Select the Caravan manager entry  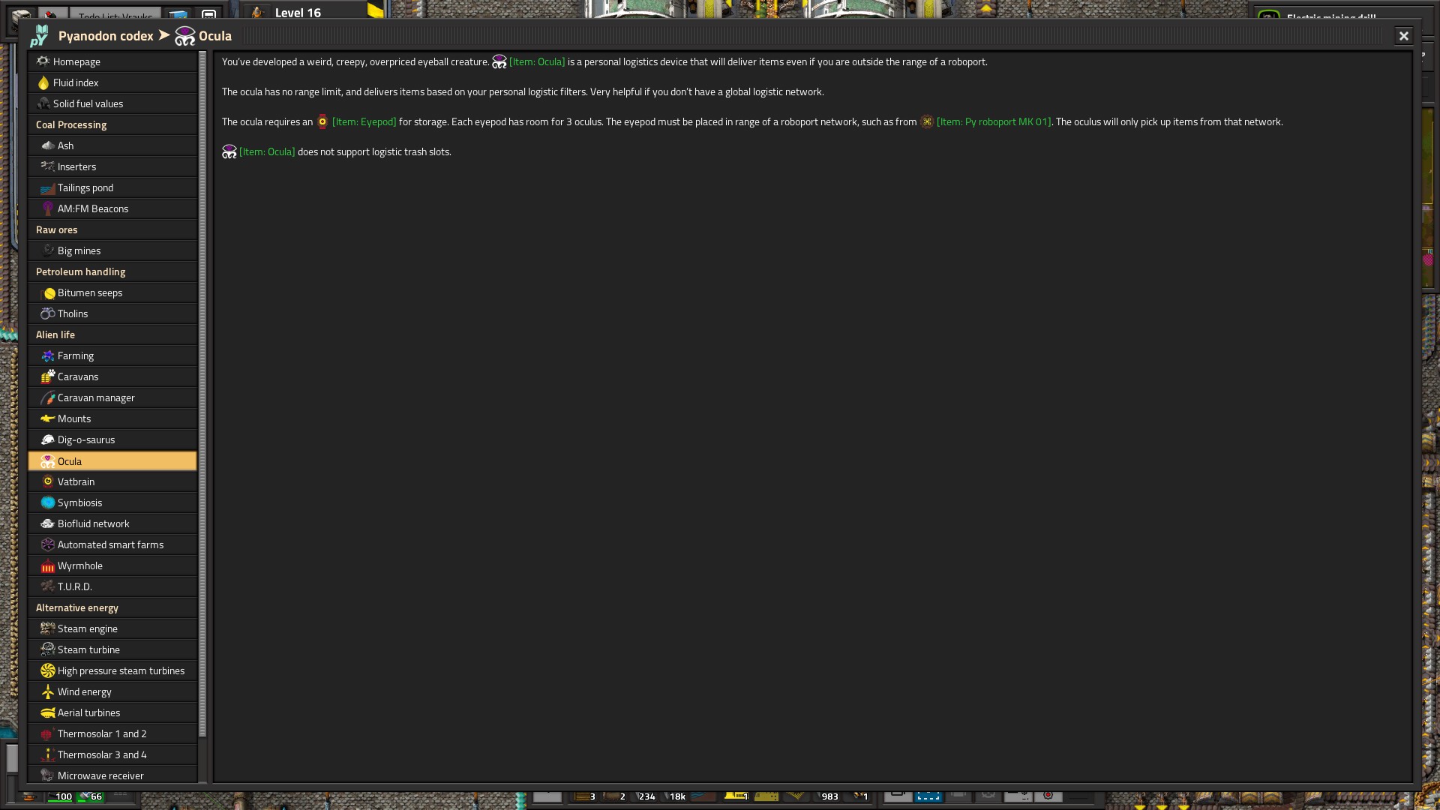click(x=96, y=398)
